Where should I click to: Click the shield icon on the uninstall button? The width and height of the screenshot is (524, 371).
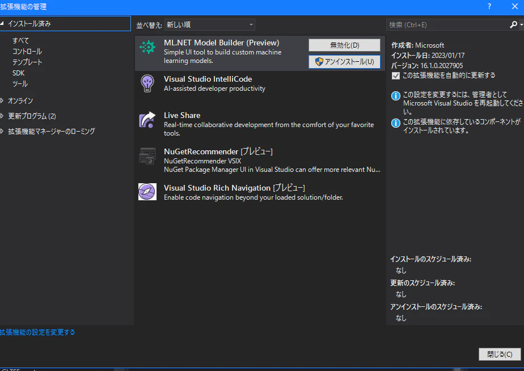point(319,61)
